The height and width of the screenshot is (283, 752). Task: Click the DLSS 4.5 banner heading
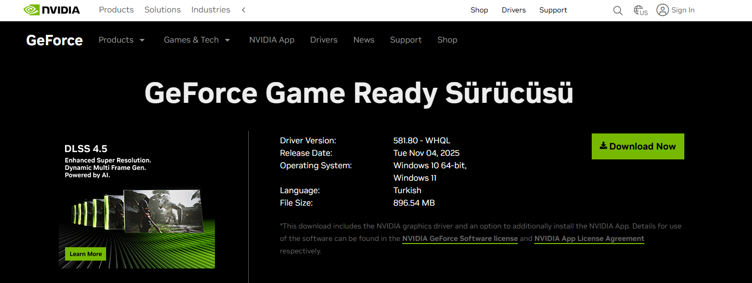pyautogui.click(x=86, y=149)
